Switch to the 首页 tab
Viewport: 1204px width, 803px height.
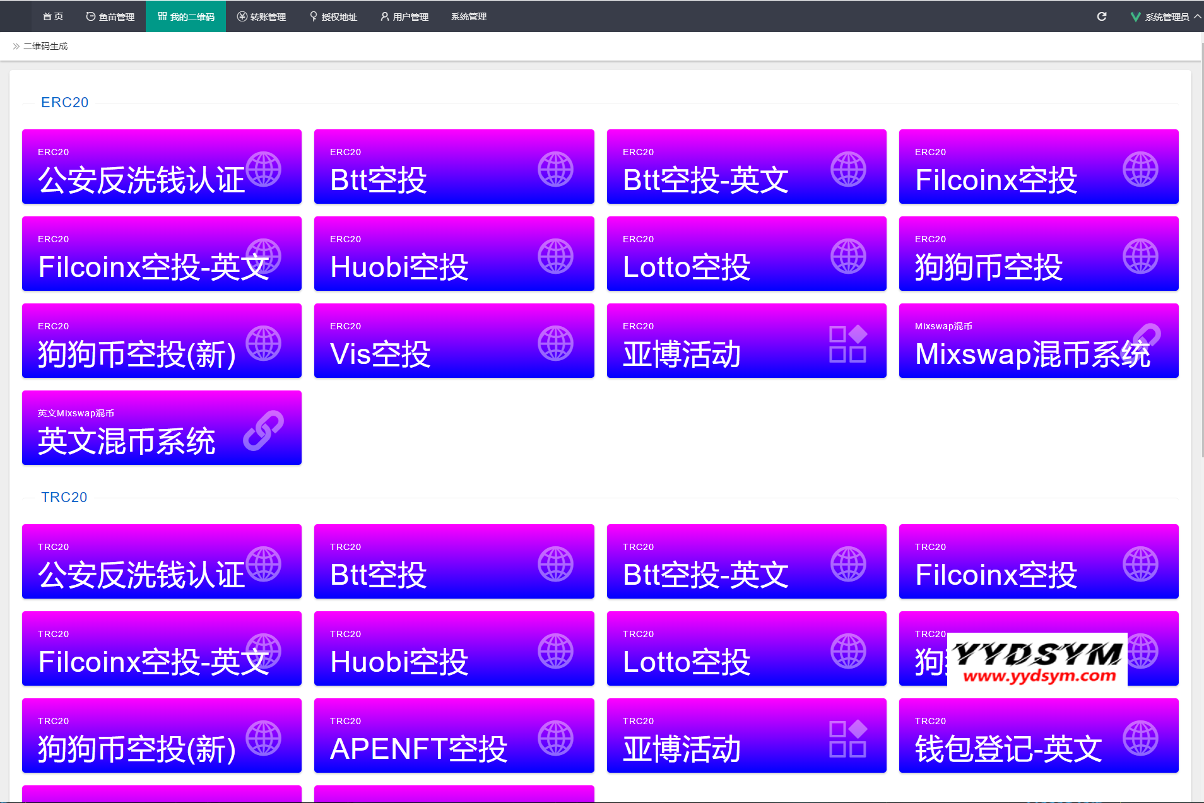pyautogui.click(x=53, y=16)
